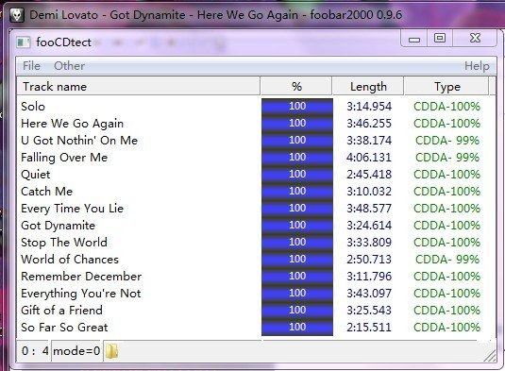505x371 pixels.
Task: Maximize the fooCDtect window
Action: (x=440, y=39)
